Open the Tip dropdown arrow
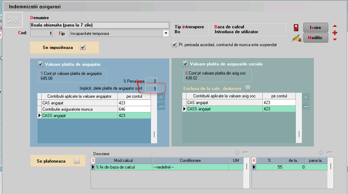 pyautogui.click(x=166, y=33)
